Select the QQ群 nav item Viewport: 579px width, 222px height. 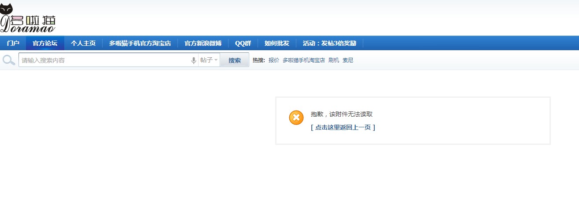coord(243,43)
